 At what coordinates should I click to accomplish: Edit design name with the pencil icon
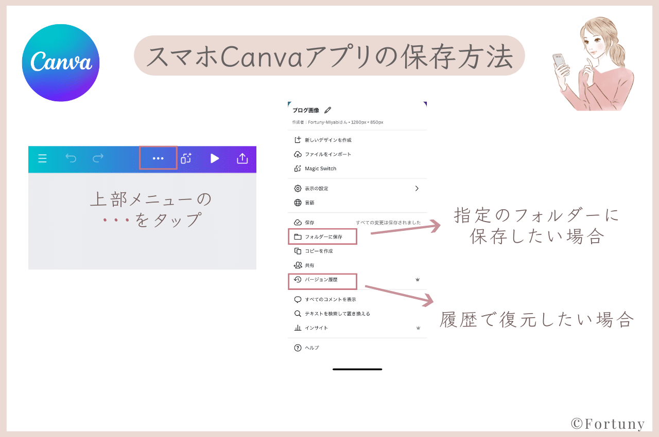(328, 110)
